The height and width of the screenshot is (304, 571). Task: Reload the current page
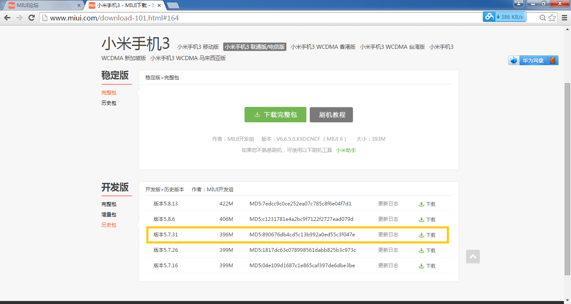pos(31,18)
